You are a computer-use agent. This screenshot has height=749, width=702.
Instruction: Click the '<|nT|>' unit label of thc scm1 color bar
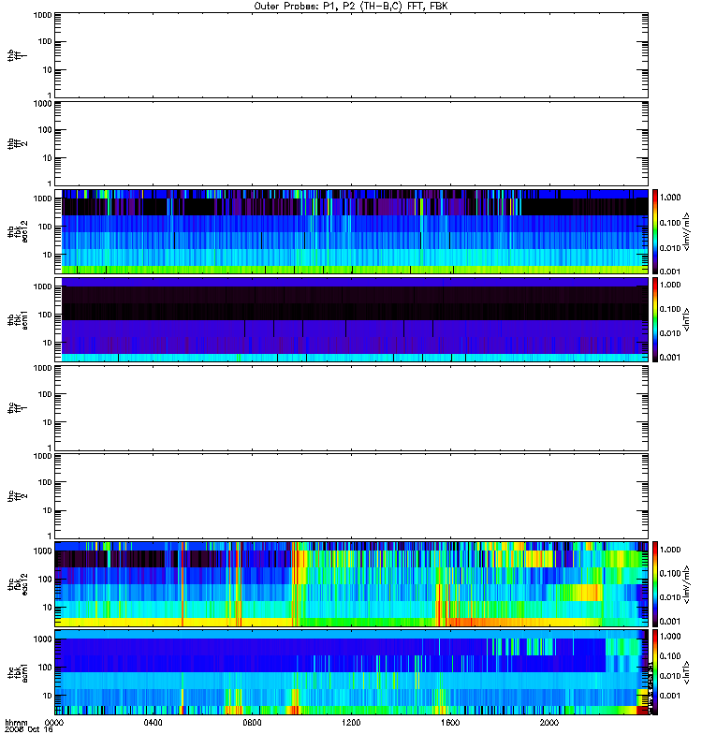[687, 672]
